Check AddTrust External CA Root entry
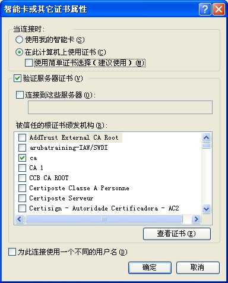The height and width of the screenshot is (283, 228). click(x=22, y=137)
